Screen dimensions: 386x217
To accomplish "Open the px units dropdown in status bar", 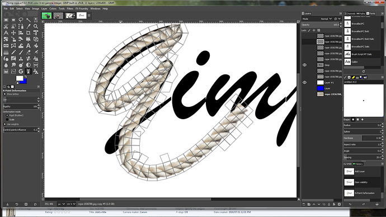I will (62, 204).
